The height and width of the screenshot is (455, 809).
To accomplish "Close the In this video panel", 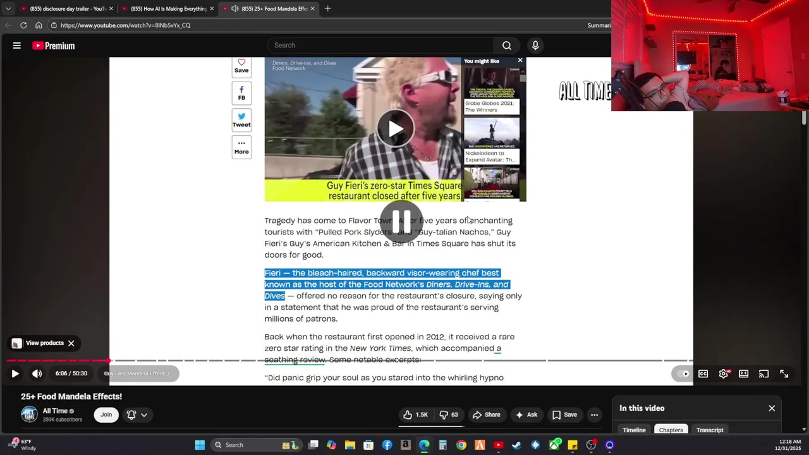I will pos(772,408).
